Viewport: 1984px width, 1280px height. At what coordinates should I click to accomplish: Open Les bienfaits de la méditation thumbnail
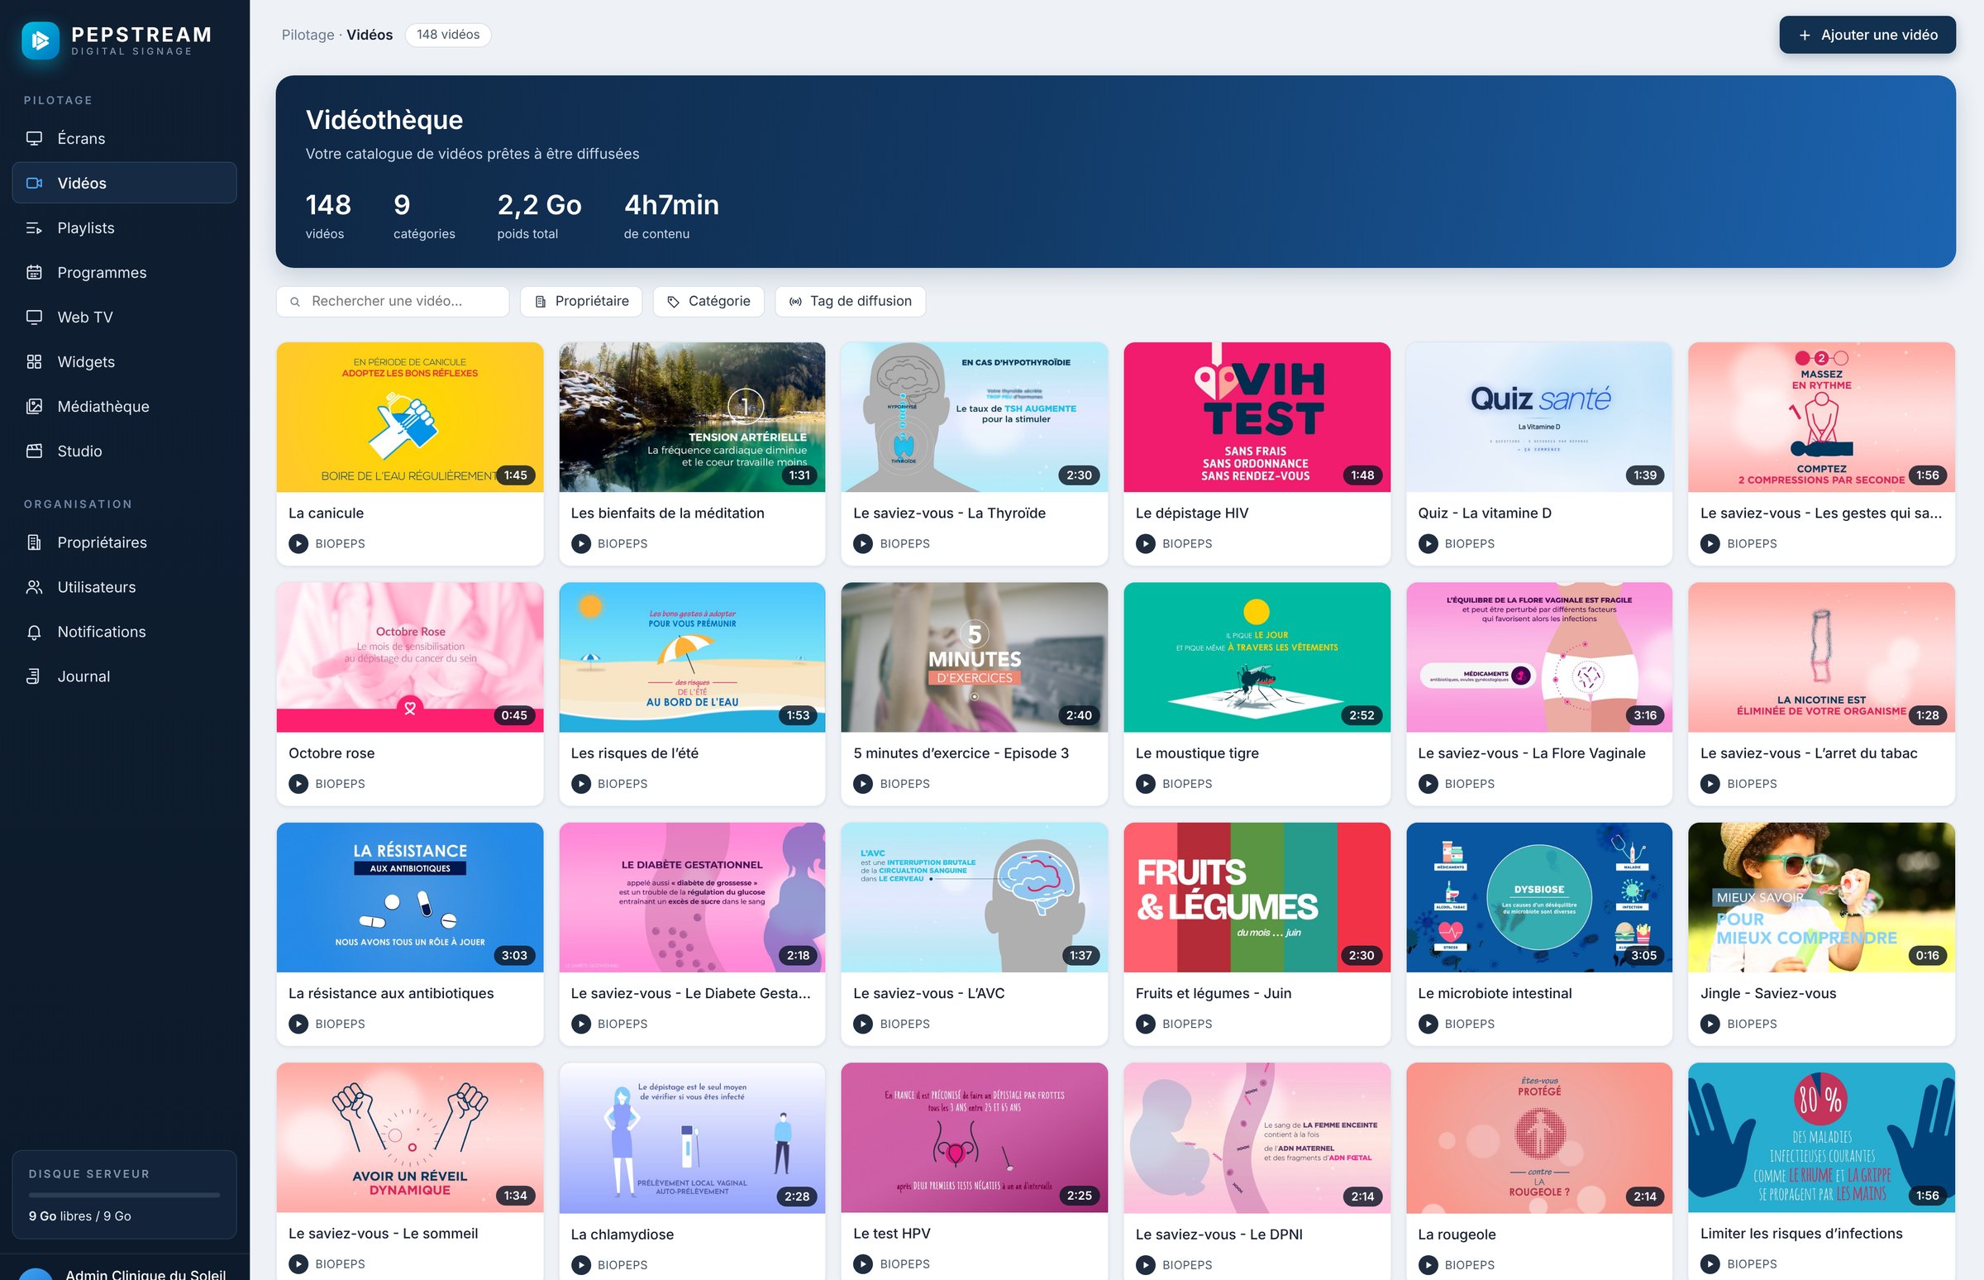(x=692, y=418)
